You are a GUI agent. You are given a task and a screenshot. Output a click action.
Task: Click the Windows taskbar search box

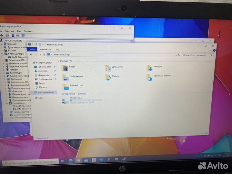click(31, 162)
